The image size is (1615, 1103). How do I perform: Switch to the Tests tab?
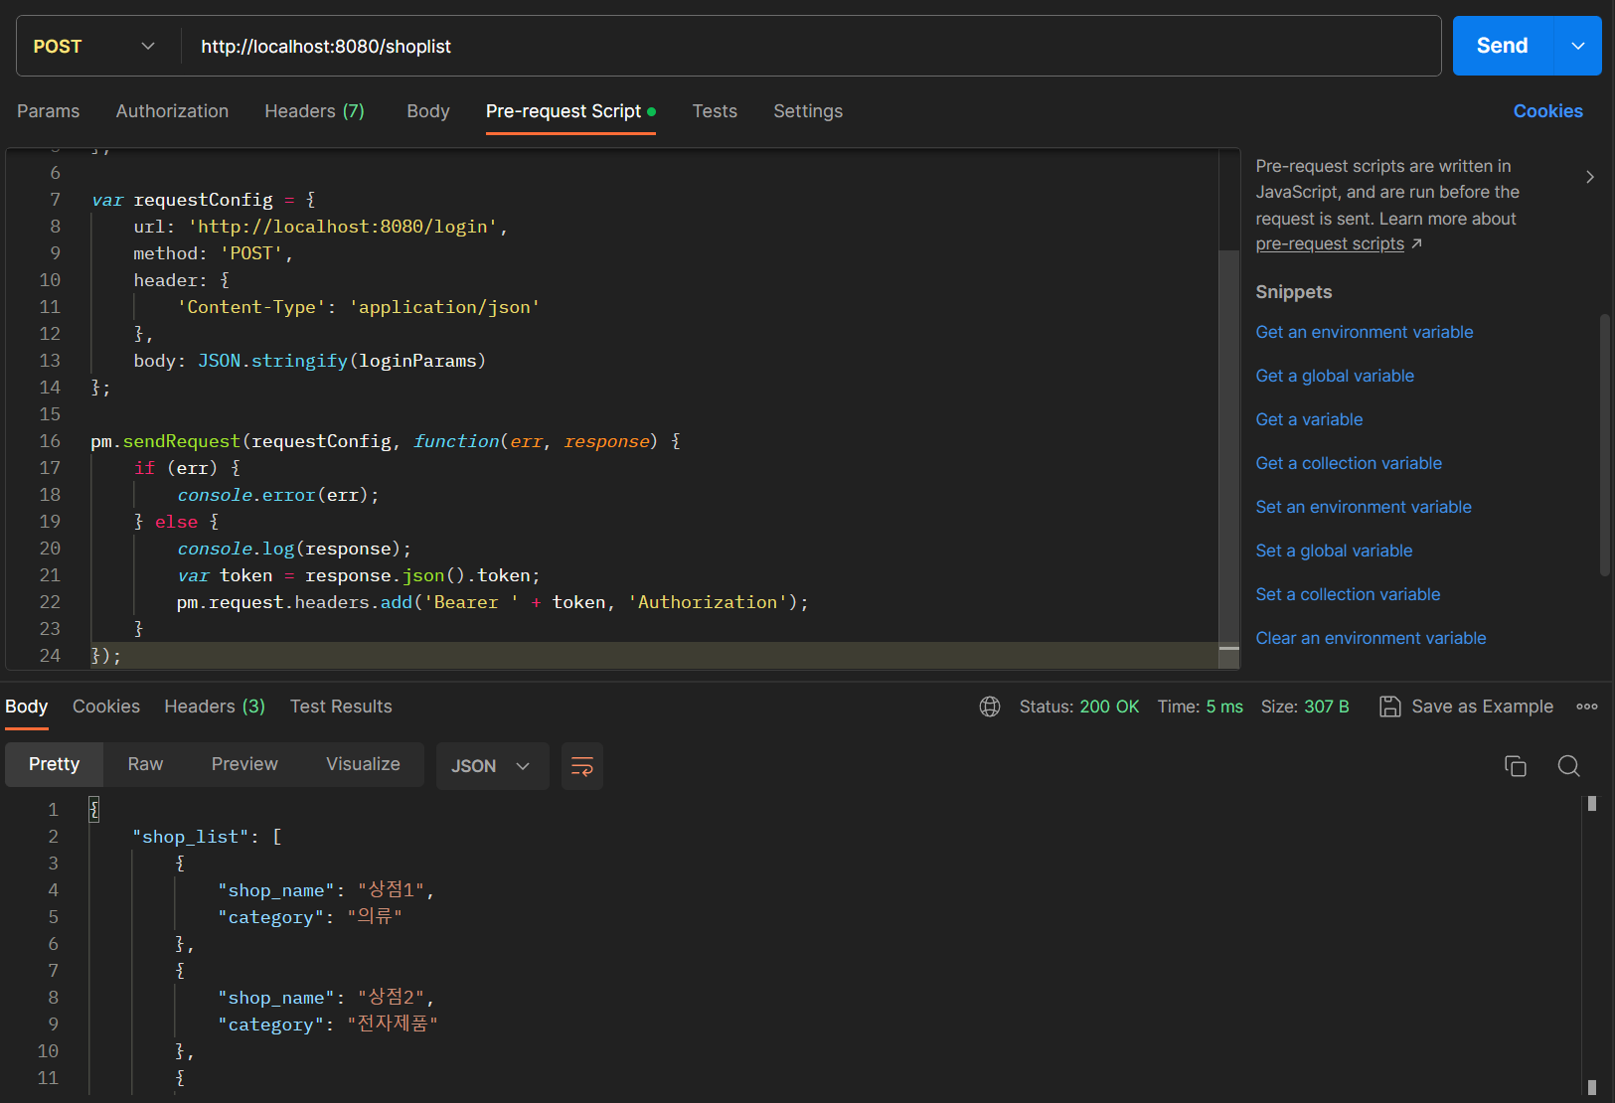[715, 111]
